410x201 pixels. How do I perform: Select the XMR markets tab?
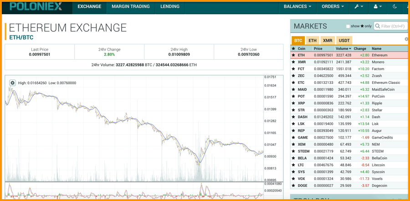tap(328, 41)
